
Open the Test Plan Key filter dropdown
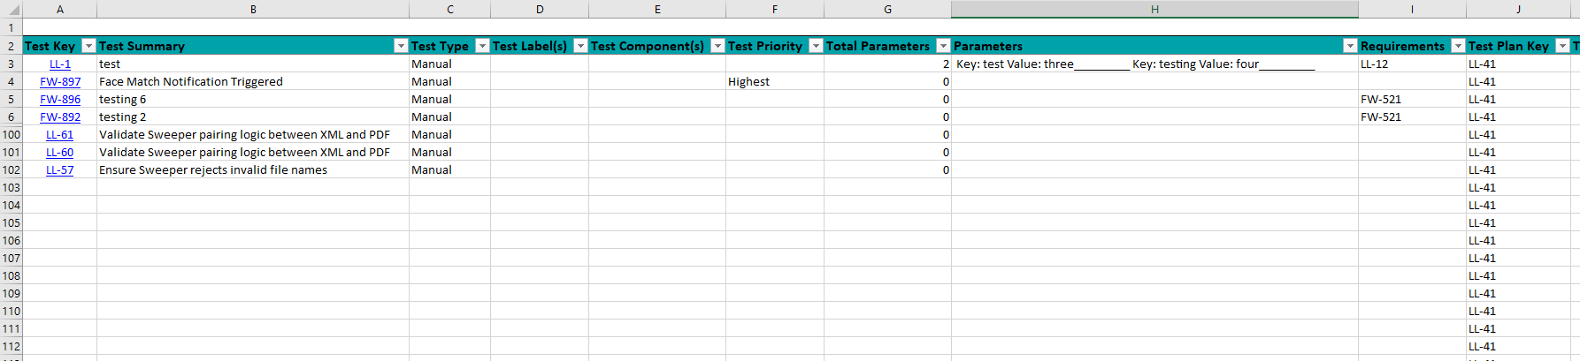click(1562, 46)
